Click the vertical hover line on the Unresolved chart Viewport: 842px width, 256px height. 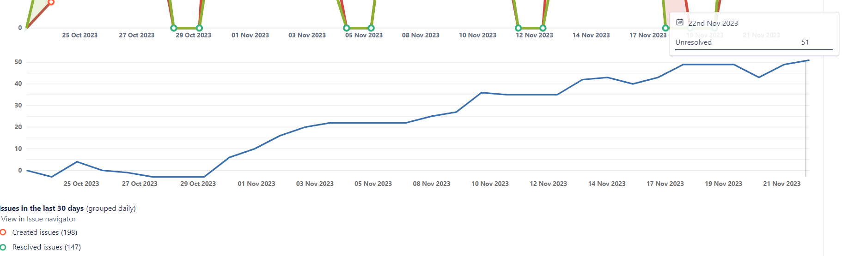[x=806, y=119]
